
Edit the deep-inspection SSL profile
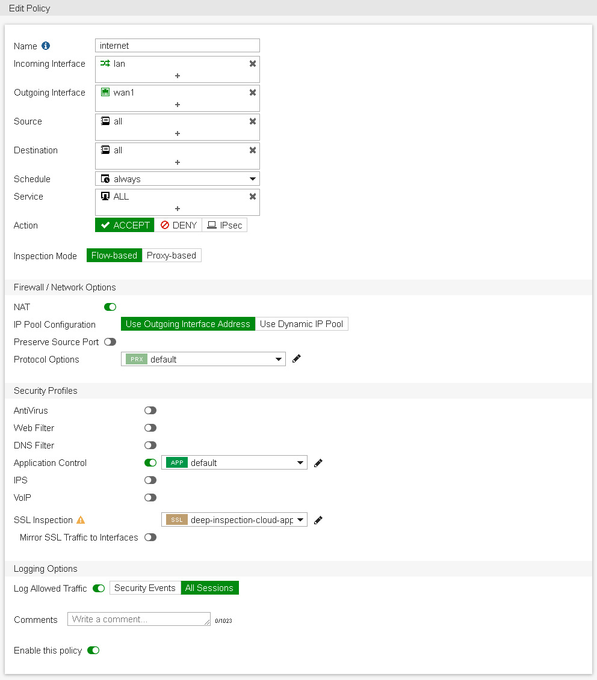coord(318,519)
